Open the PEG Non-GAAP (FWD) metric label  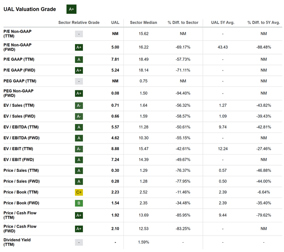[x=19, y=93]
